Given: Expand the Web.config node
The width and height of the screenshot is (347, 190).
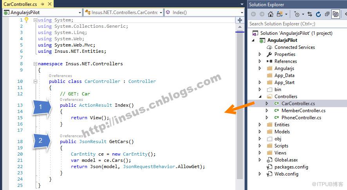Looking at the screenshot, I should pos(260,174).
